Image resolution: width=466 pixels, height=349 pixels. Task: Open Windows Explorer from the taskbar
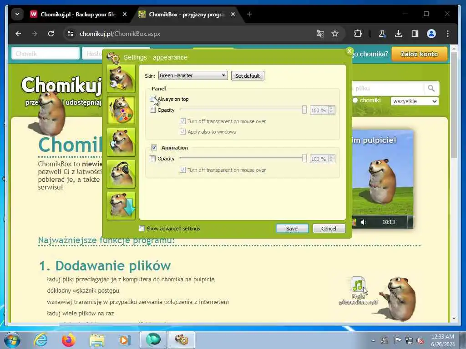[x=97, y=340]
